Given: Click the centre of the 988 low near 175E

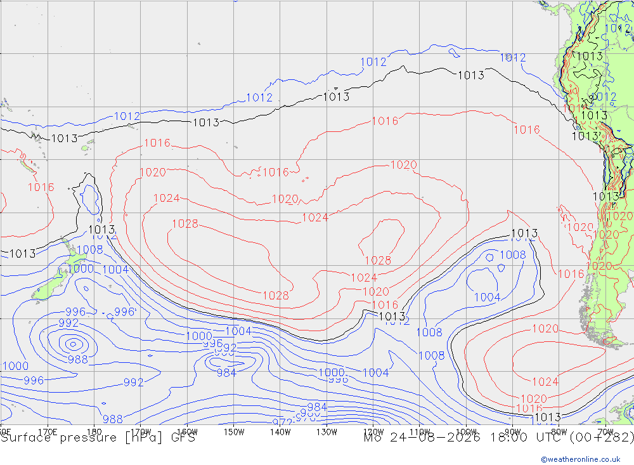Looking at the screenshot, I should coord(73,344).
